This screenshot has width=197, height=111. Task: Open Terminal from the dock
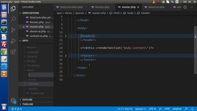[4, 23]
